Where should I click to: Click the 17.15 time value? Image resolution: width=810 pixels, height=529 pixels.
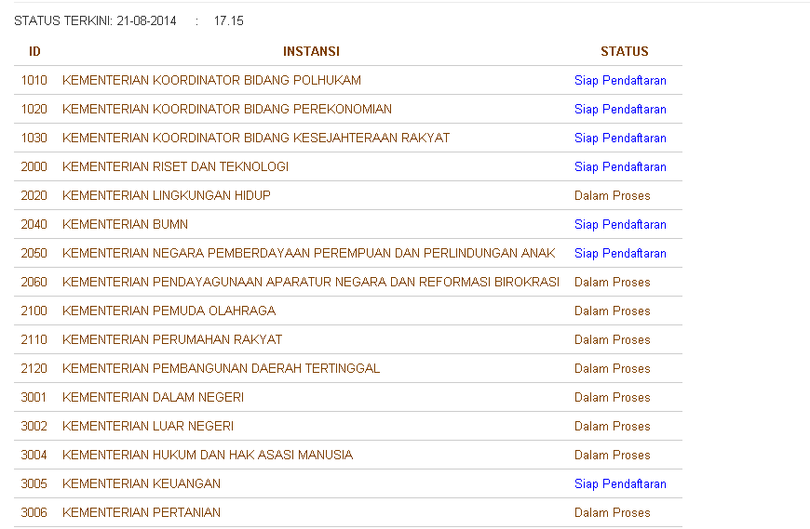point(228,21)
